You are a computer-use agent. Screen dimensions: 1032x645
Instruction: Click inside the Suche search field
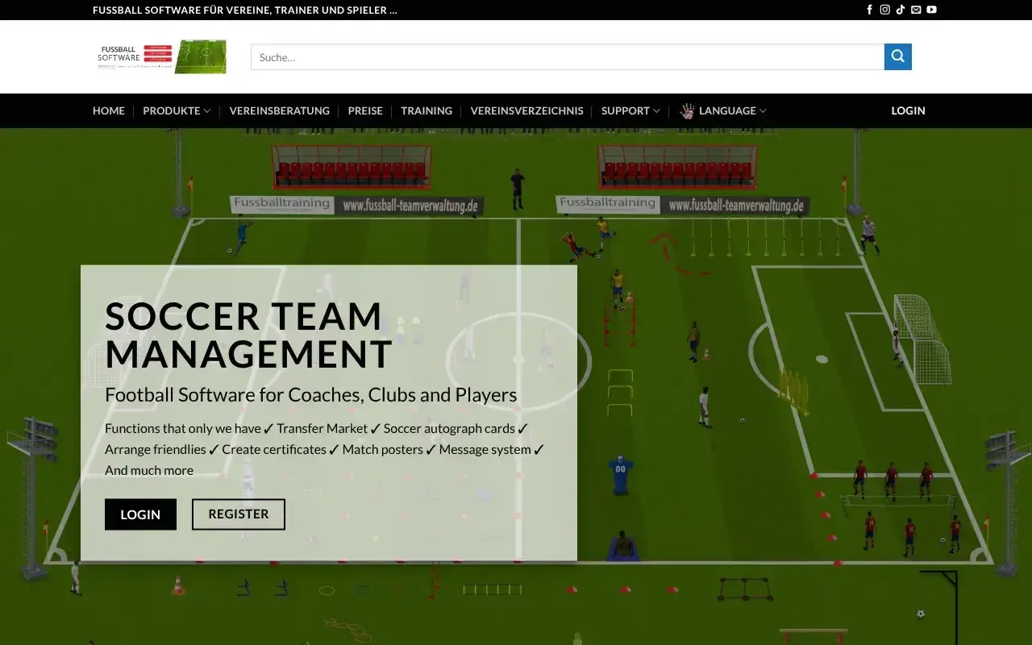coord(564,56)
